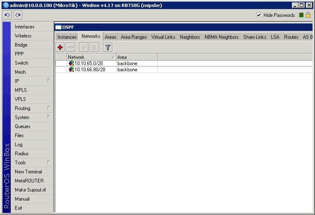Open the MetaROUTER menu item
The width and height of the screenshot is (315, 215).
(x=32, y=181)
